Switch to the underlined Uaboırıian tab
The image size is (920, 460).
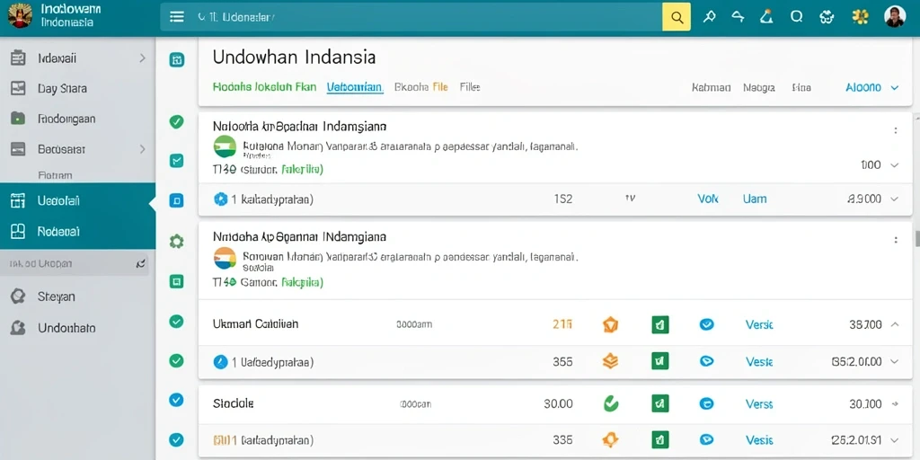pos(355,87)
